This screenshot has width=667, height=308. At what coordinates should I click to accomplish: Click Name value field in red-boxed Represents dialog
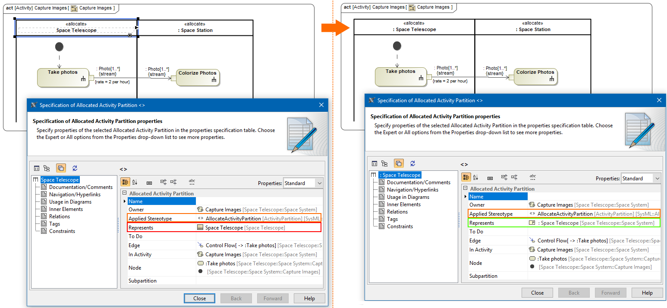click(259, 201)
